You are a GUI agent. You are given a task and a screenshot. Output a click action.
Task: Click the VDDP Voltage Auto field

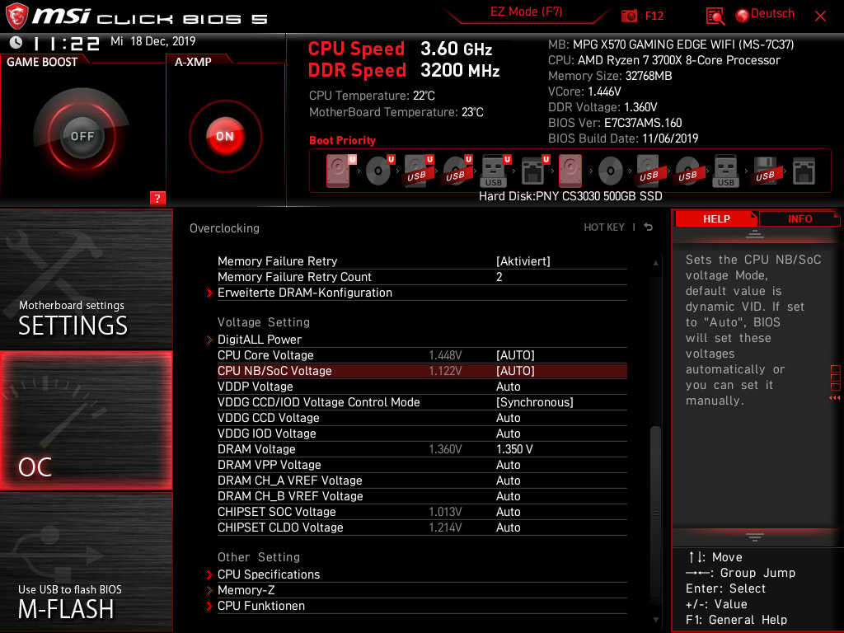point(508,387)
